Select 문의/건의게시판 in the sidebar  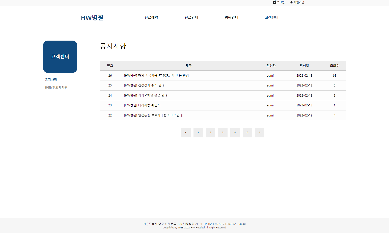tap(56, 87)
